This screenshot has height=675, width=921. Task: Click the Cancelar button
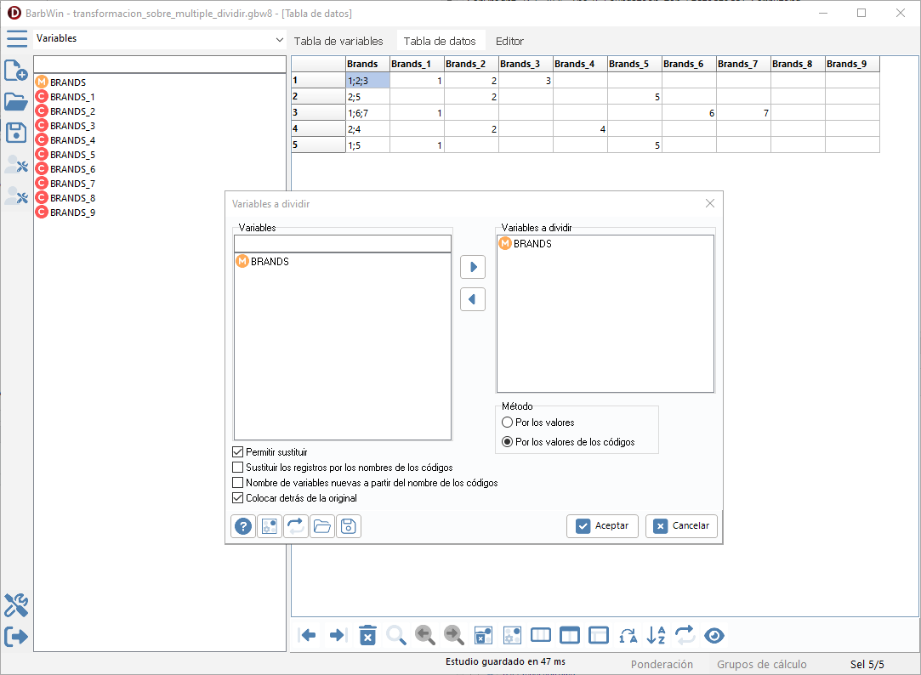point(682,525)
